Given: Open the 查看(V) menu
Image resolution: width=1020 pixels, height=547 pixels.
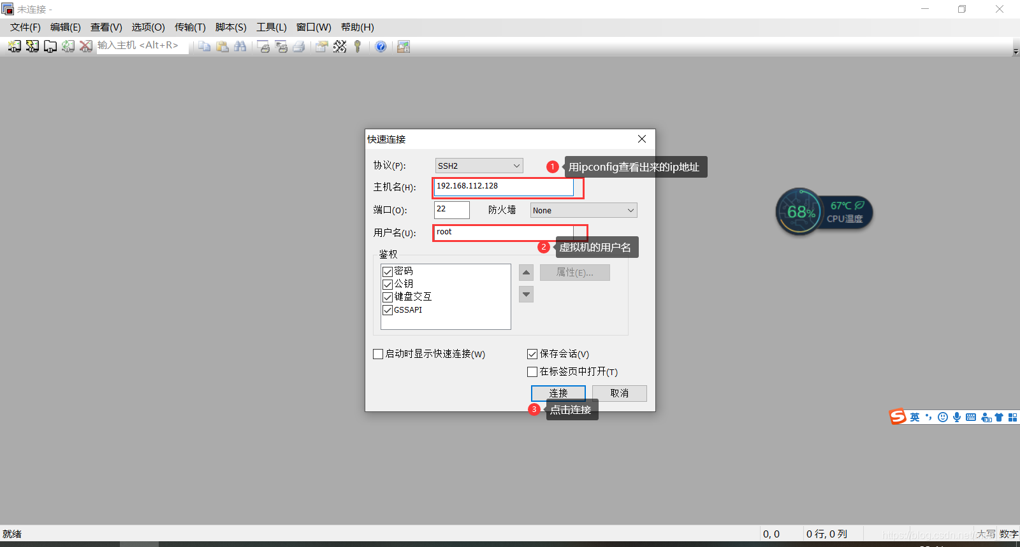Looking at the screenshot, I should [x=106, y=27].
